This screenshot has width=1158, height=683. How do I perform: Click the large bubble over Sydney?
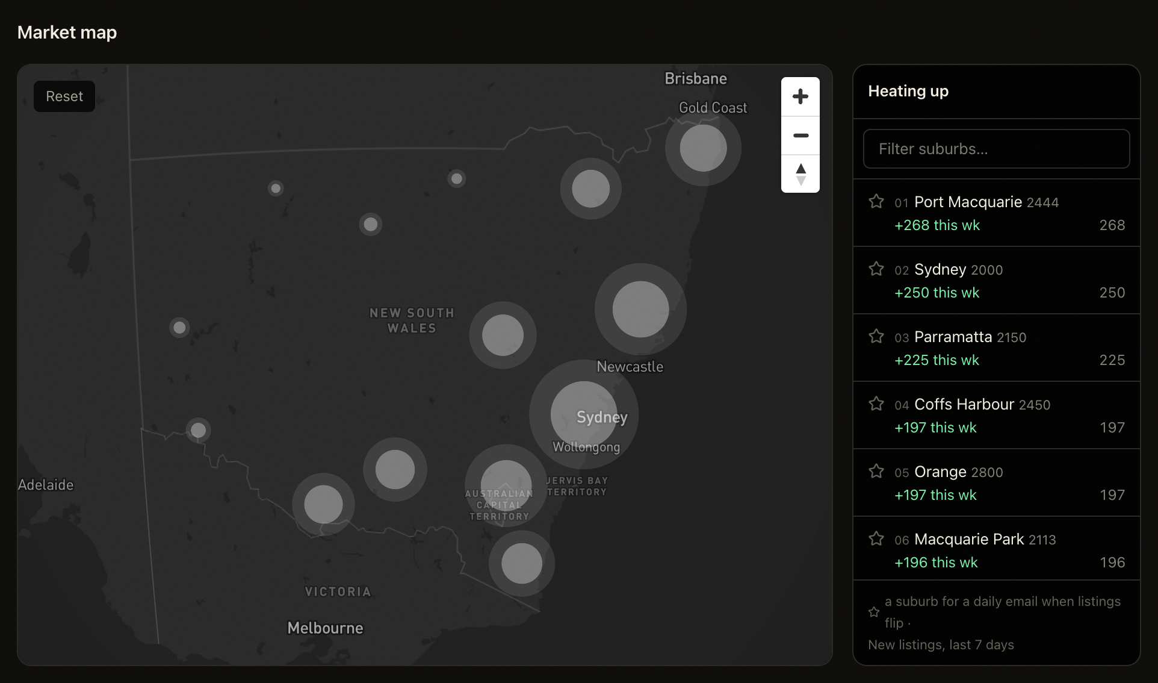(x=584, y=414)
